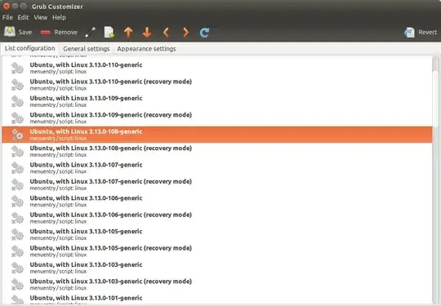
Task: Click gear icon of 3.13.0-105-generic recovery entry
Action: click(17, 251)
